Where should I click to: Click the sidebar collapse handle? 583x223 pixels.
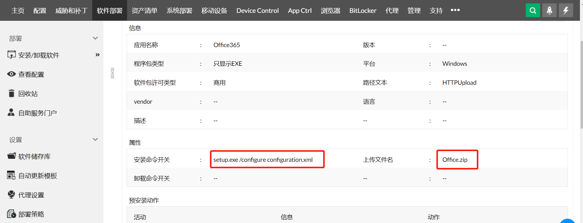112,73
